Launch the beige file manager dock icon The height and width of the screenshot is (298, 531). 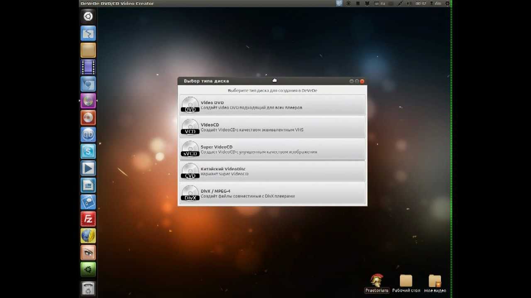88,50
